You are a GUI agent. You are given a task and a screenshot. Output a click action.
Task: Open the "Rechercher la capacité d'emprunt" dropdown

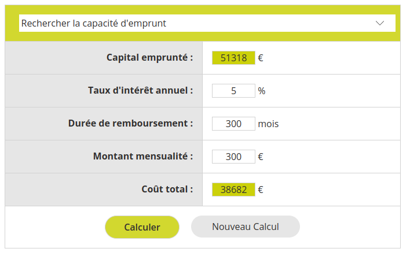point(207,23)
